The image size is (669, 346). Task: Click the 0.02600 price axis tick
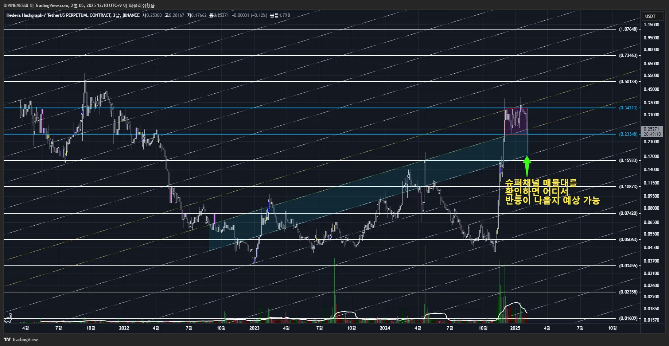(652, 285)
